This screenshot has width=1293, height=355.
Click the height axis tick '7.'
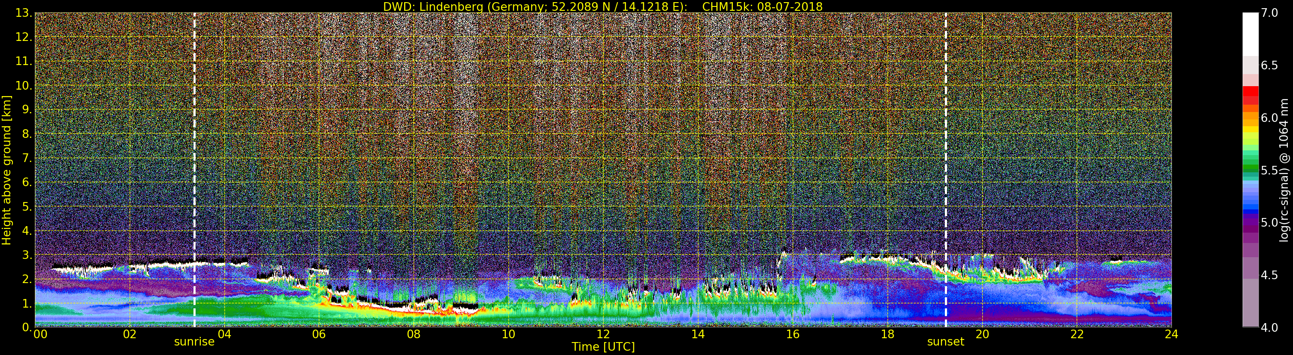click(27, 158)
